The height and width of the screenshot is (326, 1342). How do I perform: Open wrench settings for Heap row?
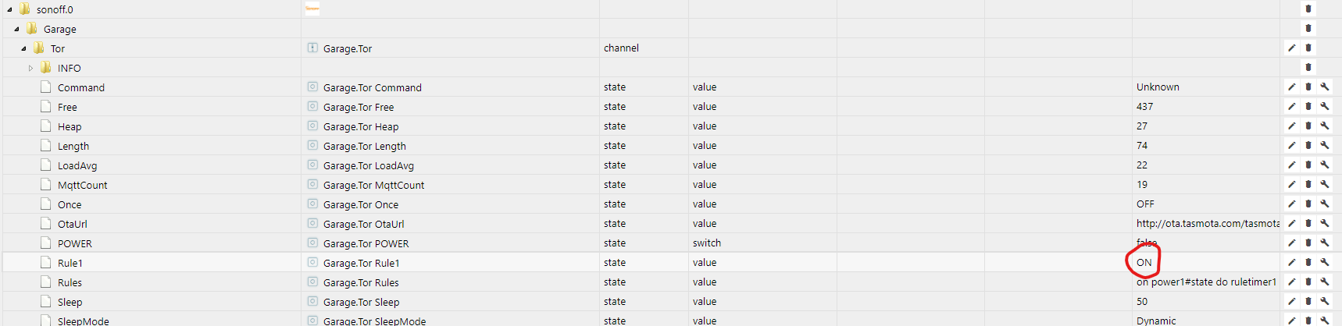[1325, 126]
